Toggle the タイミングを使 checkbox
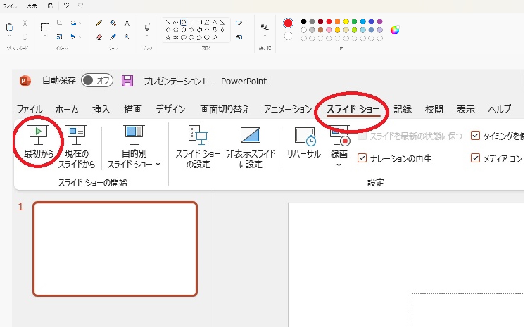Image resolution: width=524 pixels, height=327 pixels. [x=475, y=136]
